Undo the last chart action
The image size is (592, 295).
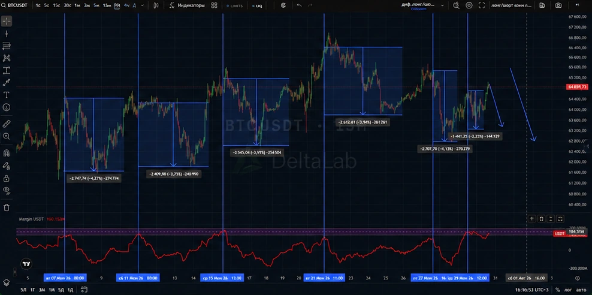pyautogui.click(x=299, y=5)
